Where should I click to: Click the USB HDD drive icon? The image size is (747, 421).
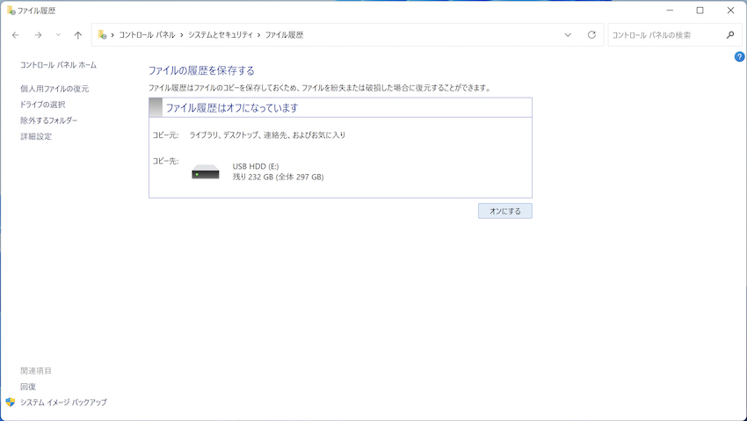[206, 172]
